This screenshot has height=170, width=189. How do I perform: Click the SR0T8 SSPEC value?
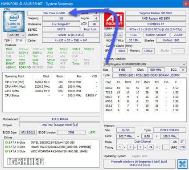pos(61,29)
